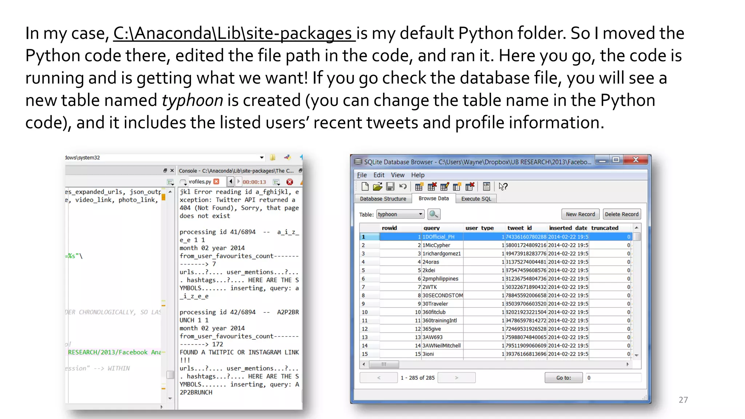Click previous page '<' button
745x419 pixels.
point(379,378)
